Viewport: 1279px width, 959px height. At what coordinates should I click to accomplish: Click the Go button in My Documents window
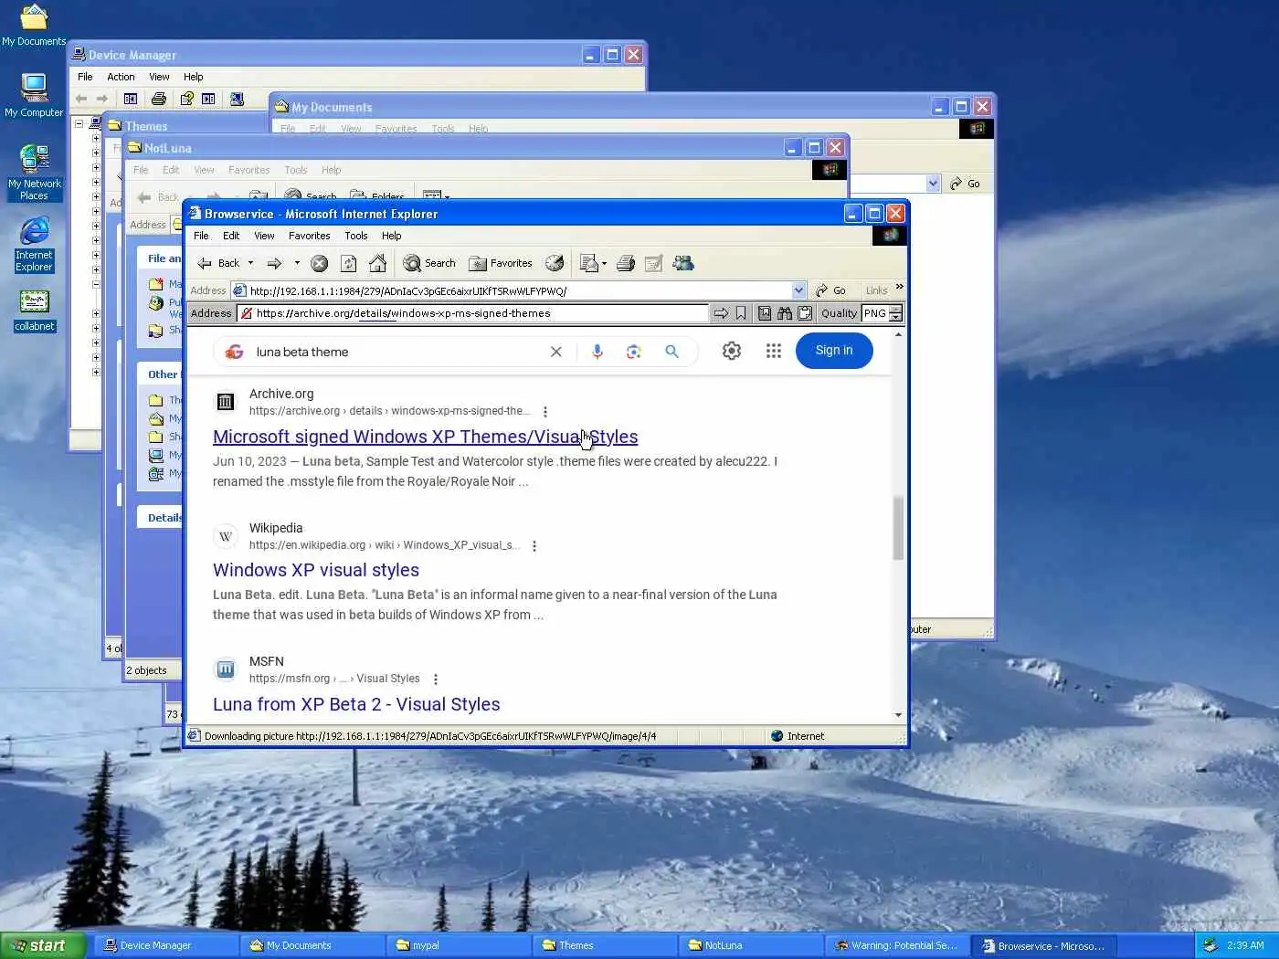tap(965, 184)
